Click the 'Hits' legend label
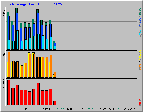 pyautogui.click(x=140, y=11)
